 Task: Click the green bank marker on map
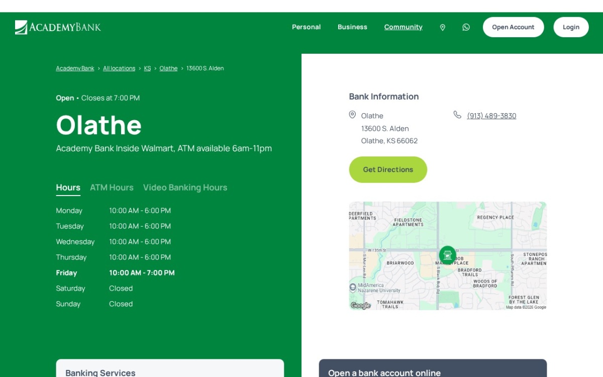[447, 255]
